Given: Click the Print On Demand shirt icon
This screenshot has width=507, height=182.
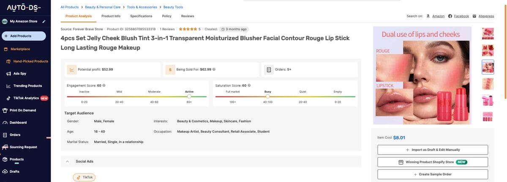Looking at the screenshot, I should tap(5, 110).
